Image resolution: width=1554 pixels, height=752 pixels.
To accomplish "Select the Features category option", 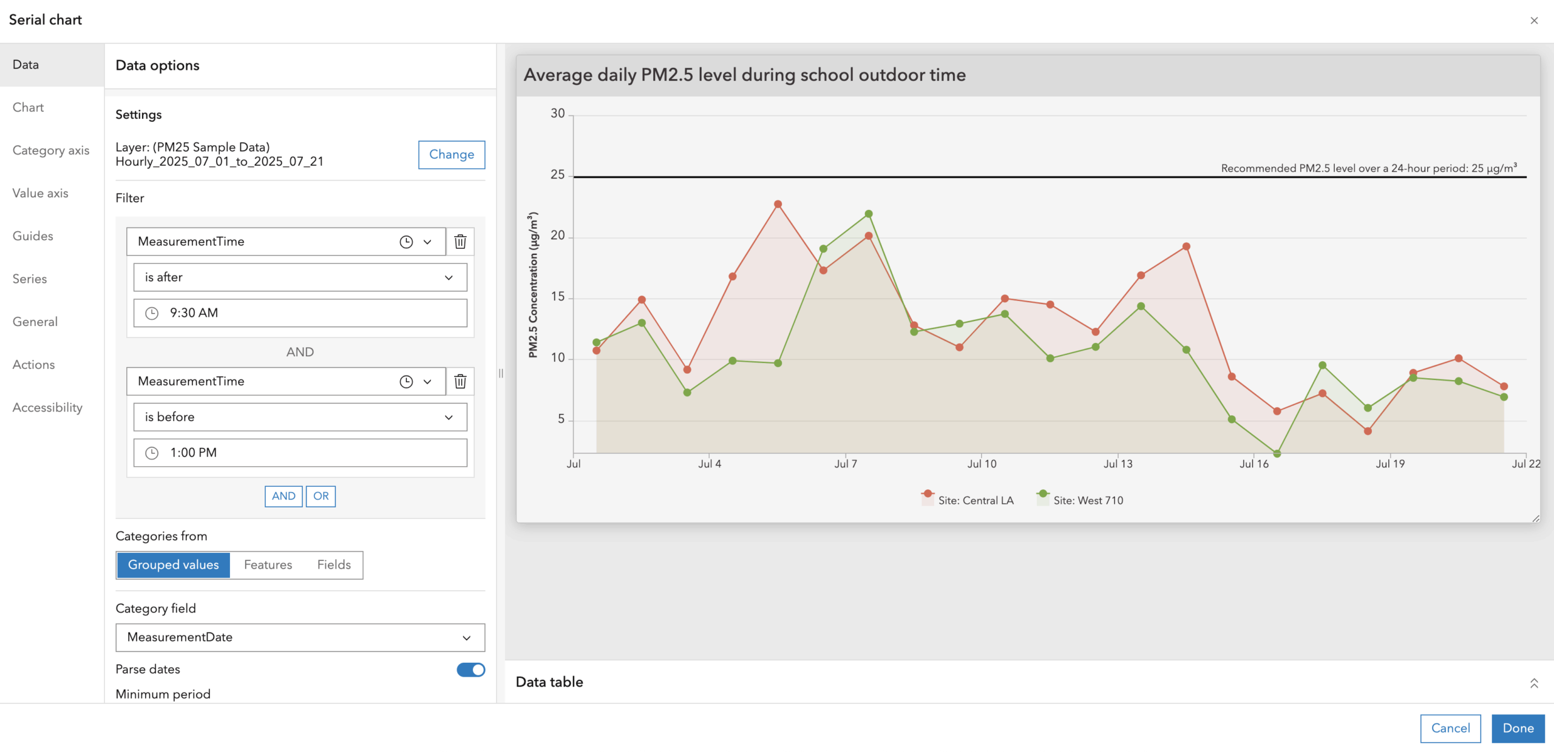I will 268,564.
